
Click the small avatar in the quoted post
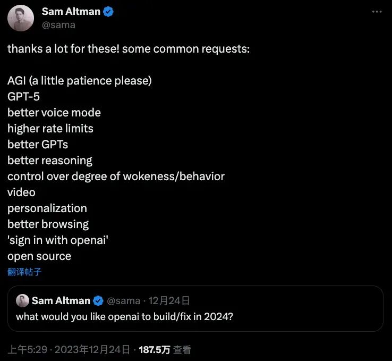click(x=22, y=301)
